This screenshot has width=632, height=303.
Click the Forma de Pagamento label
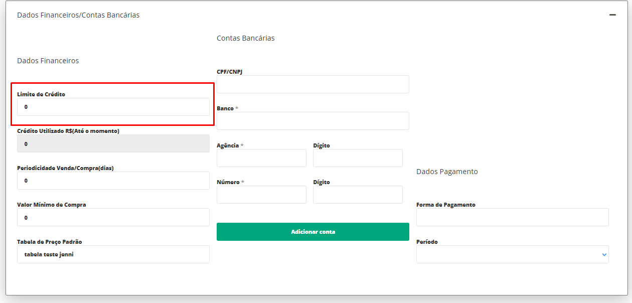446,205
